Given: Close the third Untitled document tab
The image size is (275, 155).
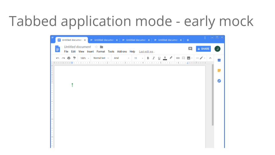Looking at the screenshot, I should [149, 40].
